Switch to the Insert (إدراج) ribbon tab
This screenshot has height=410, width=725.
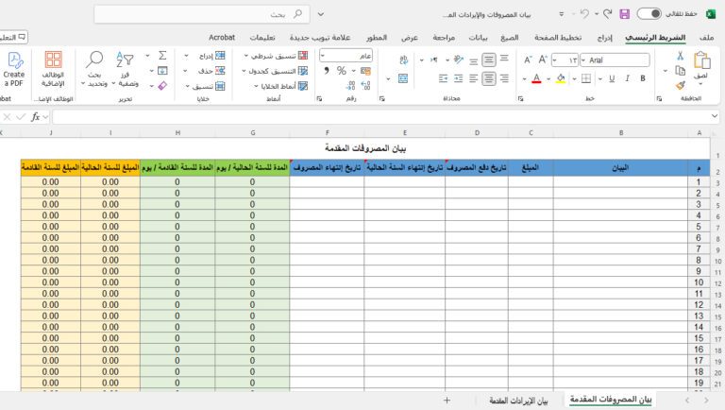(604, 38)
